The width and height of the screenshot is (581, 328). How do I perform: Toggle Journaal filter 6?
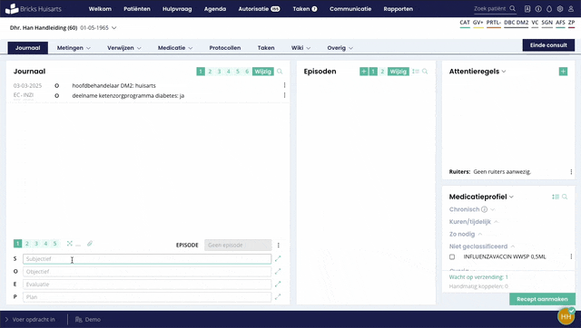[x=247, y=72]
